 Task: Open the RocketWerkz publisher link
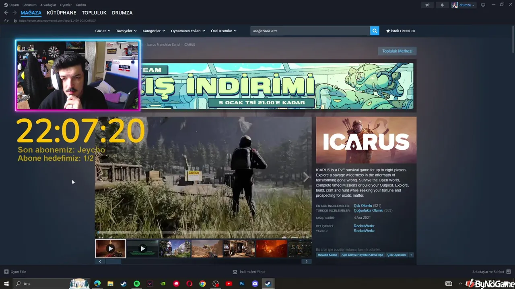[364, 231]
